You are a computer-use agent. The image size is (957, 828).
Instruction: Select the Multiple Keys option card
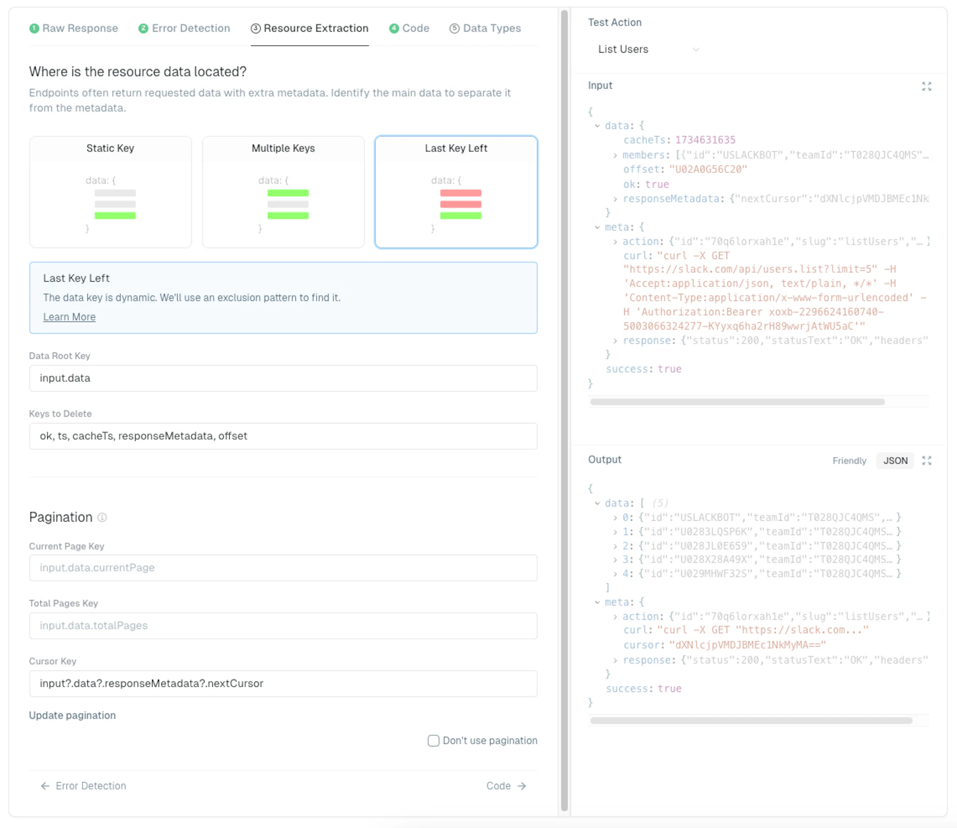[x=284, y=192]
